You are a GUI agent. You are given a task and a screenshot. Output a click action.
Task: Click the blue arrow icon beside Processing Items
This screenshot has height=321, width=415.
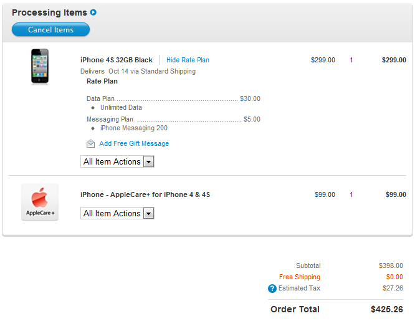pyautogui.click(x=93, y=12)
